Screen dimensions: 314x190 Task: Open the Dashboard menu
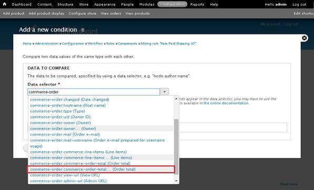(x=22, y=4)
